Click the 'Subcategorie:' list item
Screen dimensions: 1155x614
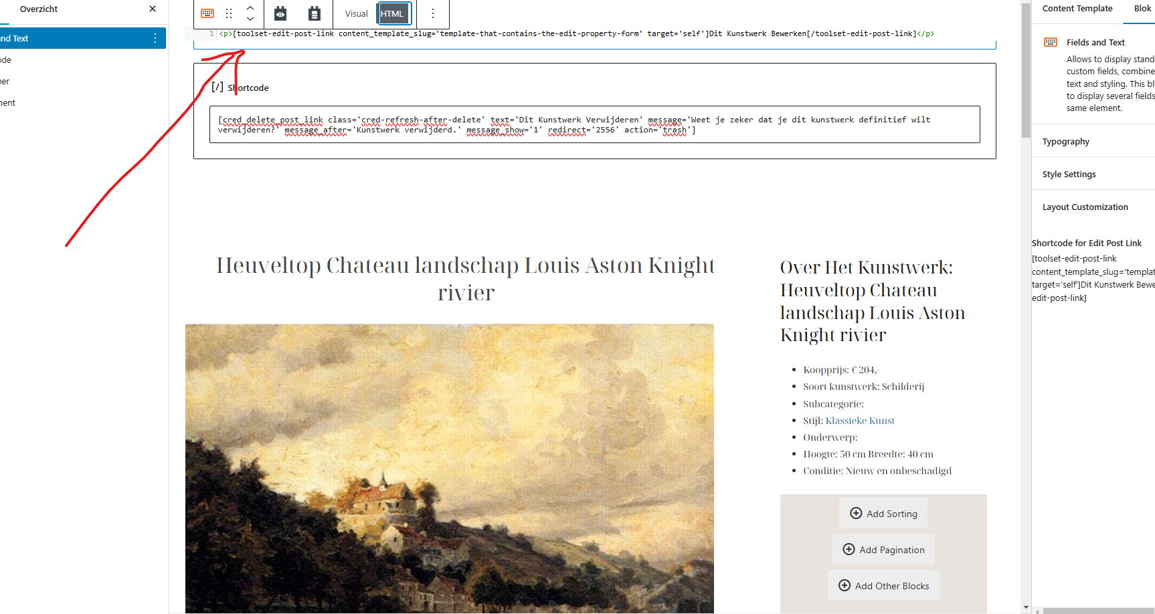pyautogui.click(x=834, y=404)
